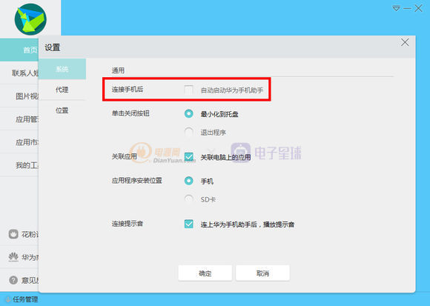This screenshot has width=430, height=306.
Task: Enable 自动启动华为手机助手 checkbox
Action: tap(188, 90)
